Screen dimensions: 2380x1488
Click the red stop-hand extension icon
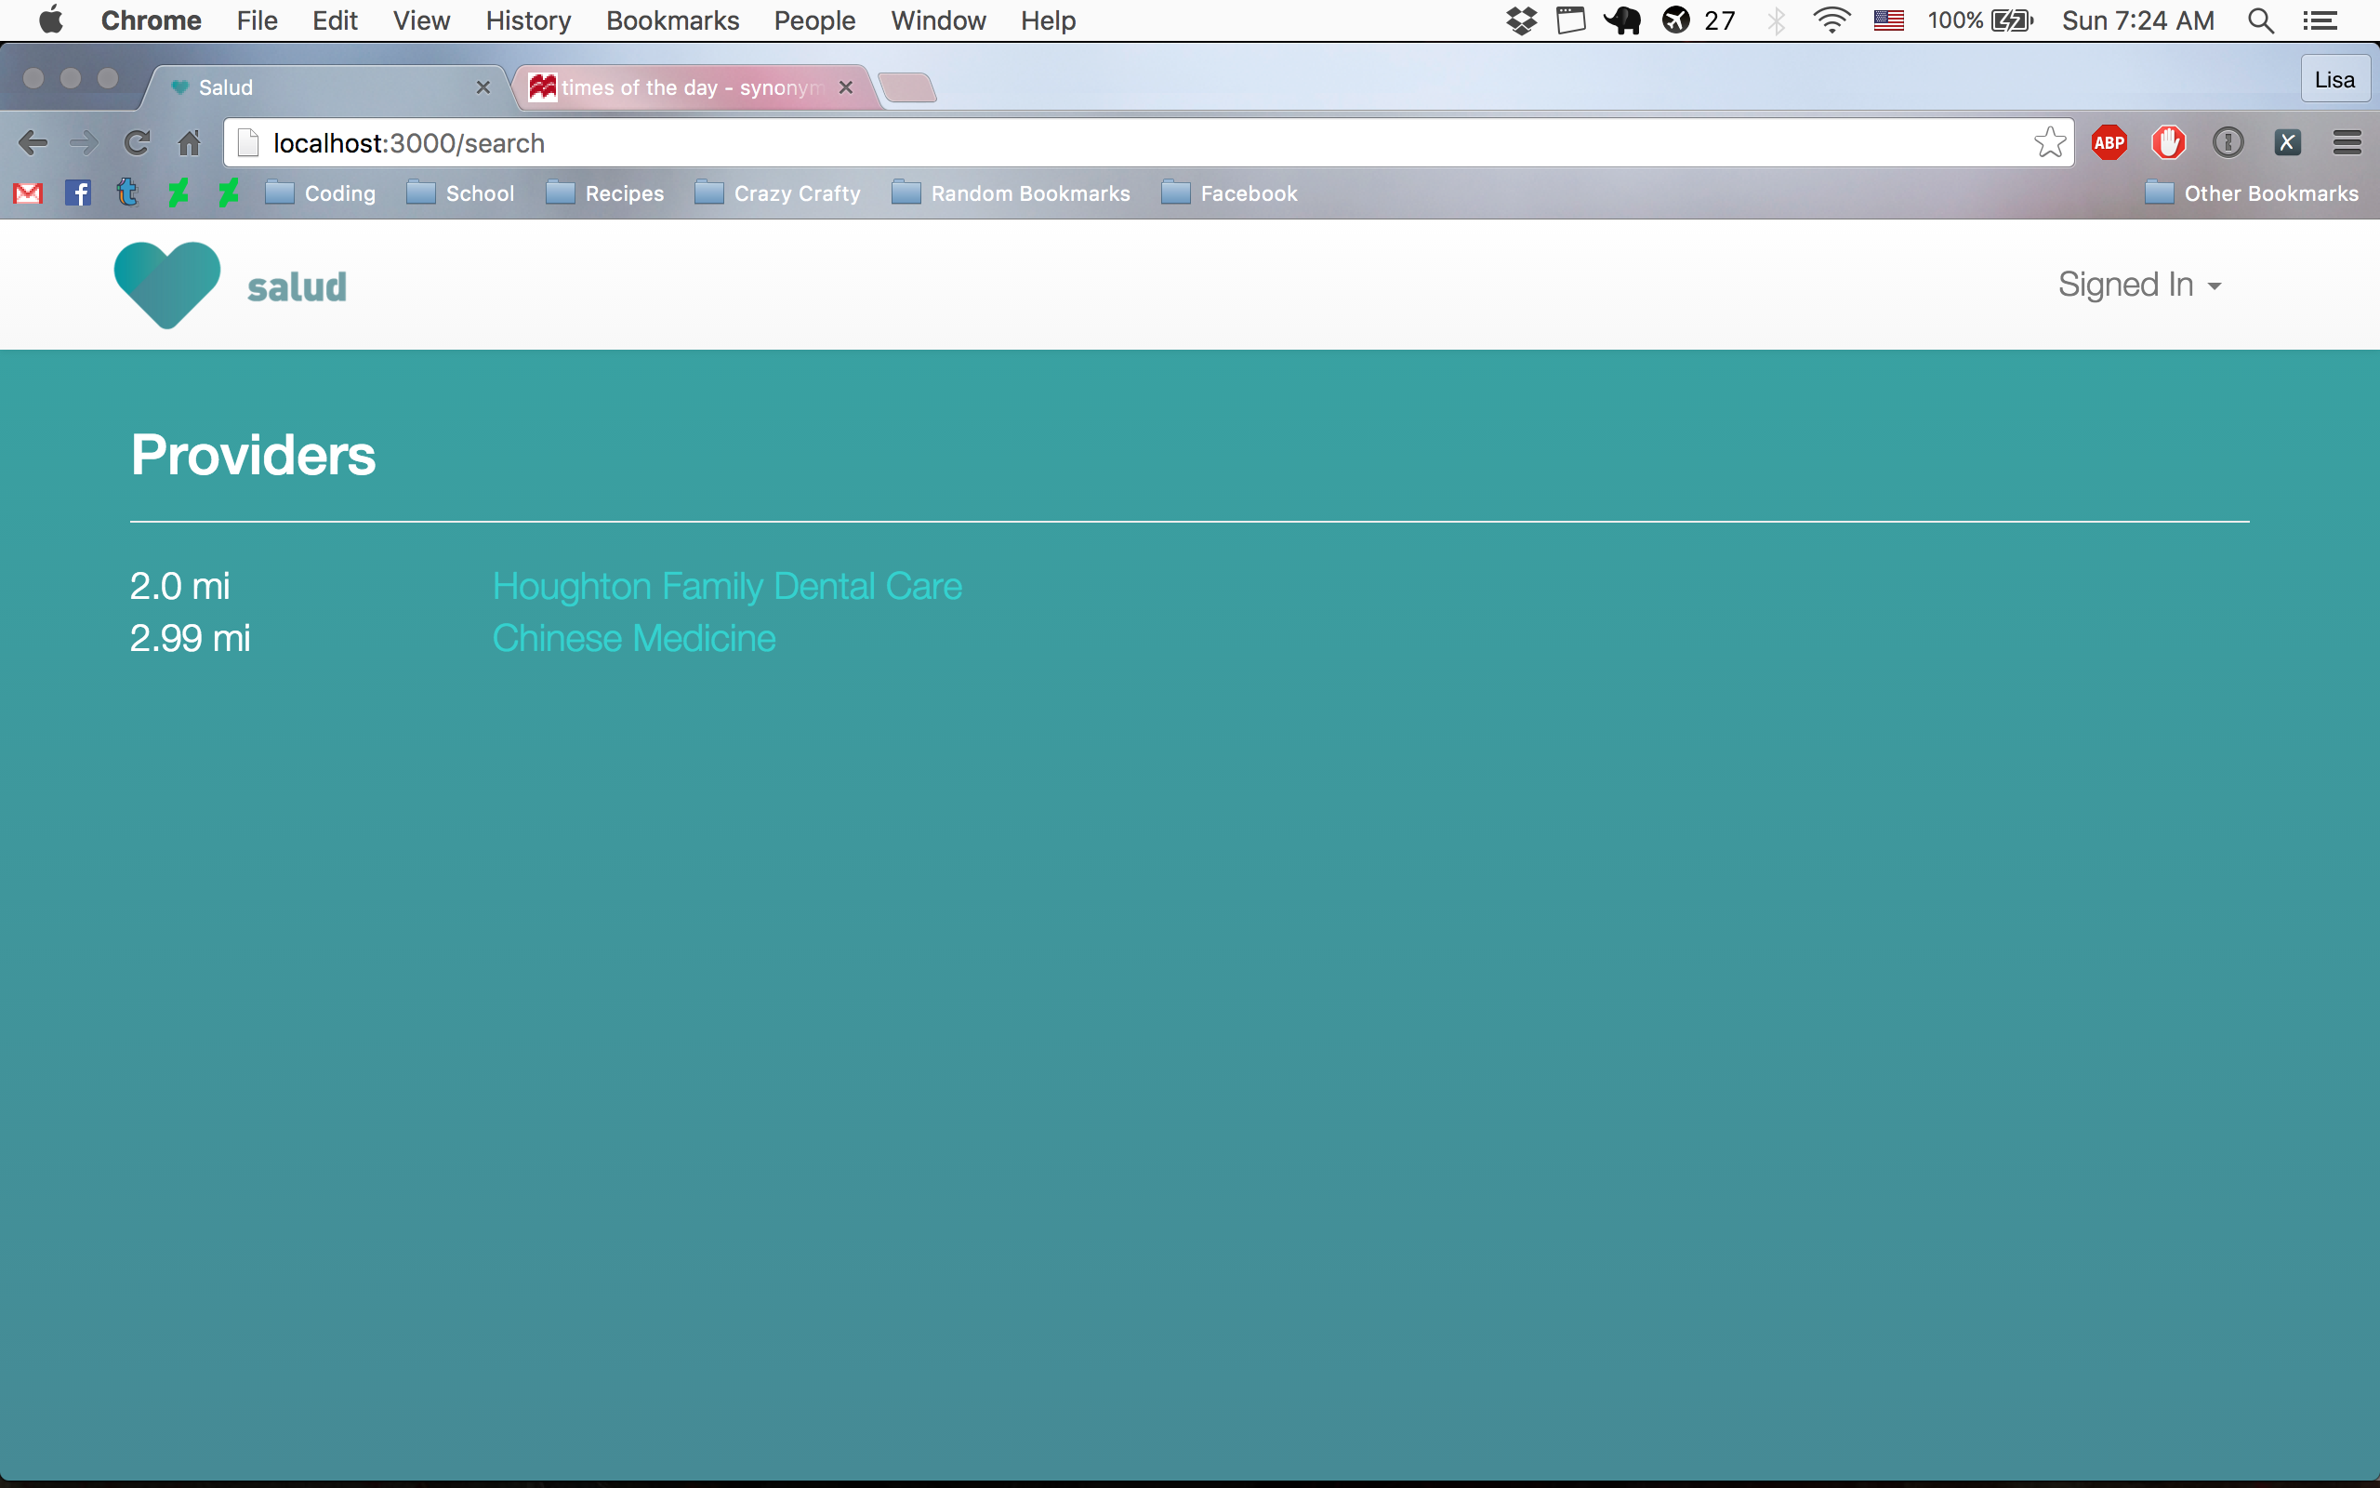pos(2168,143)
